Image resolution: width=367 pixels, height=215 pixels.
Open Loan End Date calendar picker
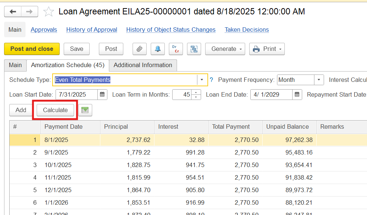click(x=297, y=95)
